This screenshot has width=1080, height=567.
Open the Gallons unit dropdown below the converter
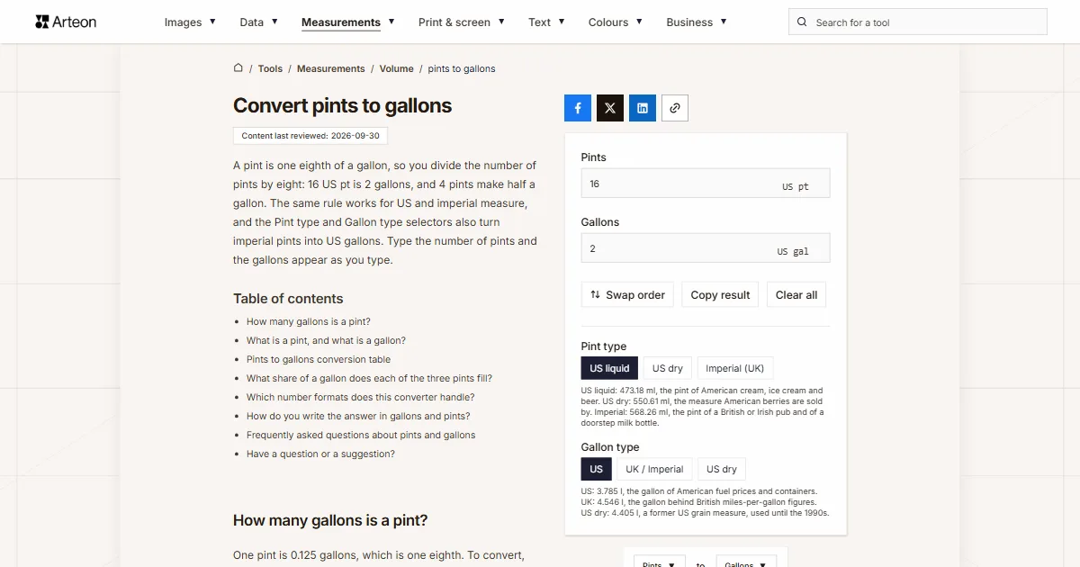click(747, 563)
